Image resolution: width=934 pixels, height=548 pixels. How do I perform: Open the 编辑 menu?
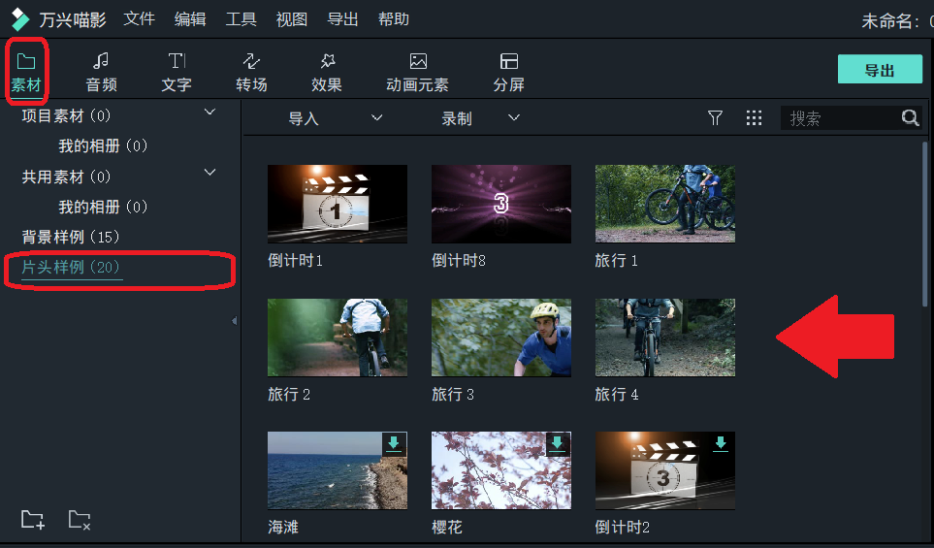[190, 19]
